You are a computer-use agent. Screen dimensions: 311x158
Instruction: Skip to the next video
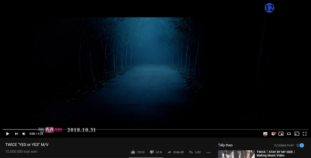[17, 134]
